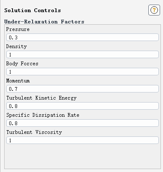Click the Specific Dissipation Rate label
The height and width of the screenshot is (172, 163).
[43, 115]
